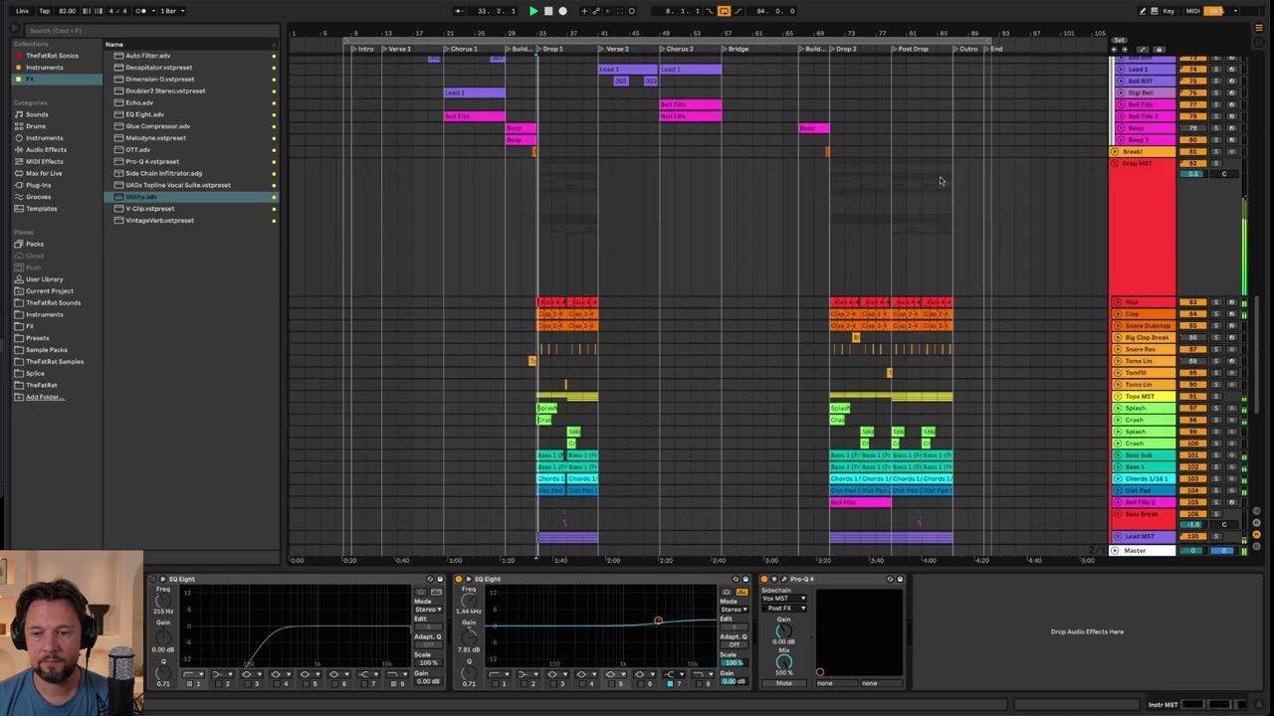The width and height of the screenshot is (1274, 716).
Task: Click the hot-swap icon on second EQ Eight
Action: 736,579
